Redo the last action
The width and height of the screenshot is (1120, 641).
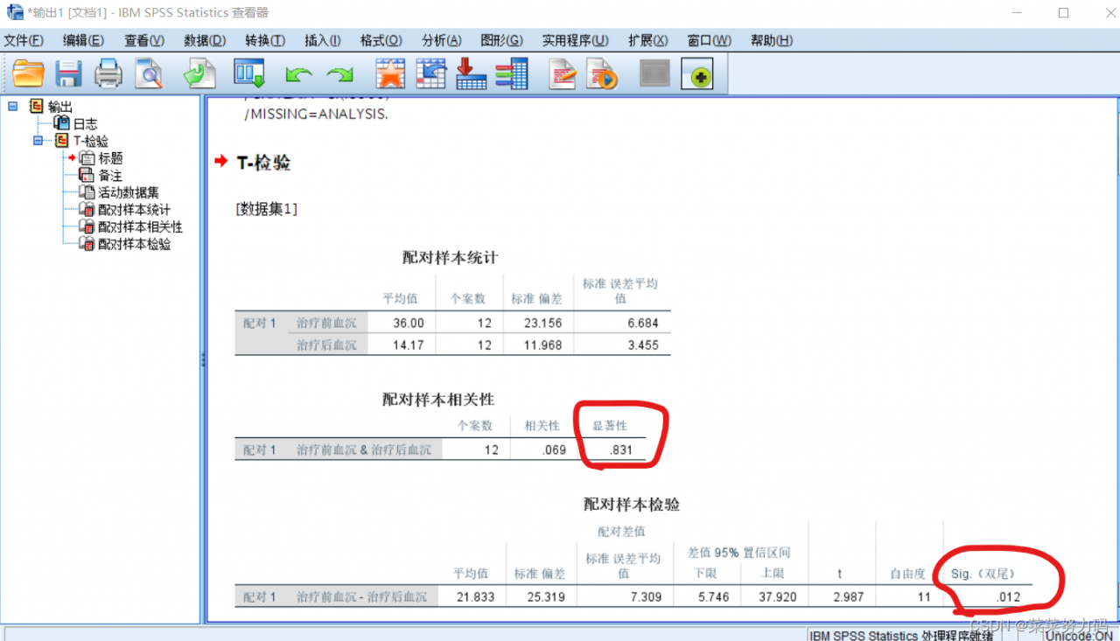pyautogui.click(x=339, y=75)
